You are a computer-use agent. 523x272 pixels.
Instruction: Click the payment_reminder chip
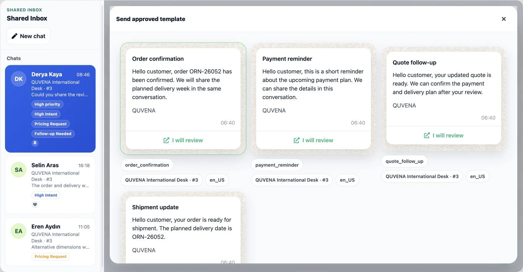[277, 165]
